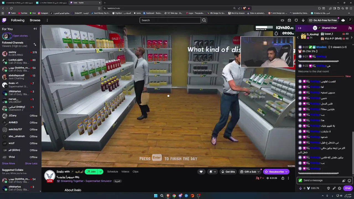Collapse the chat panel arrow
354x199 pixels.
point(300,28)
